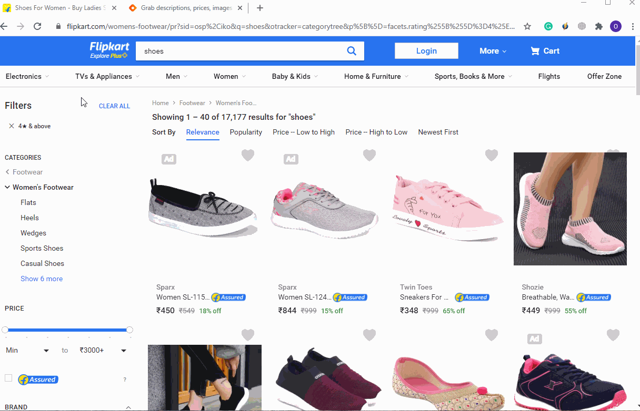The image size is (640, 411).
Task: Wishlist heart on Sparx Women SL-115
Action: (248, 155)
